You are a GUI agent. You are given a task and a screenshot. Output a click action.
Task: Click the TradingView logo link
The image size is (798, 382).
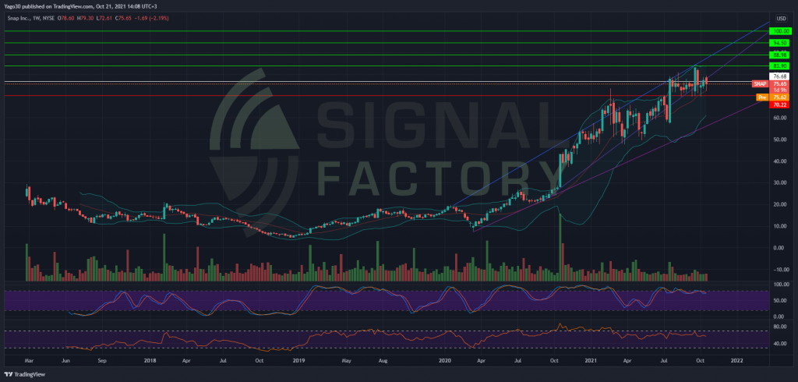pos(24,374)
